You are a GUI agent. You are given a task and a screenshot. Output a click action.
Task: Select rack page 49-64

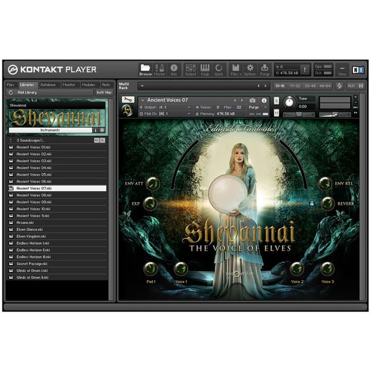(325, 86)
